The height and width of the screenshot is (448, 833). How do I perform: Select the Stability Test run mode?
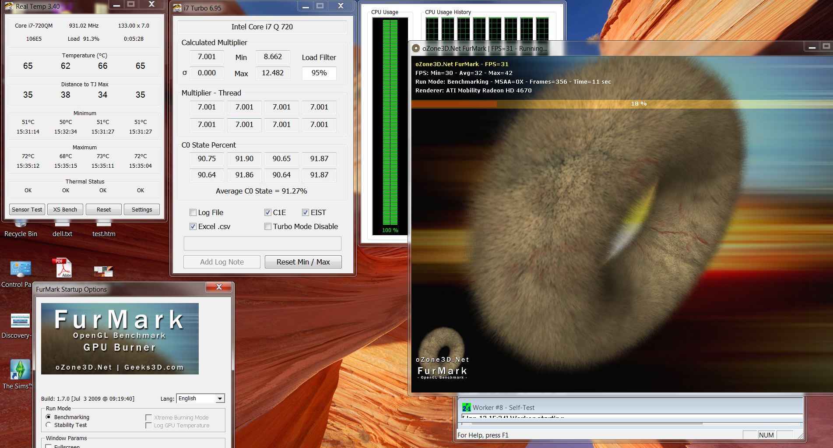tap(49, 425)
